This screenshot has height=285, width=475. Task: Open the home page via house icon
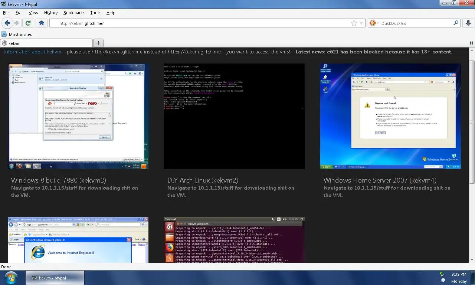tap(42, 23)
